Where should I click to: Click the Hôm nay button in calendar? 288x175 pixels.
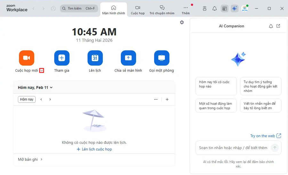click(27, 99)
